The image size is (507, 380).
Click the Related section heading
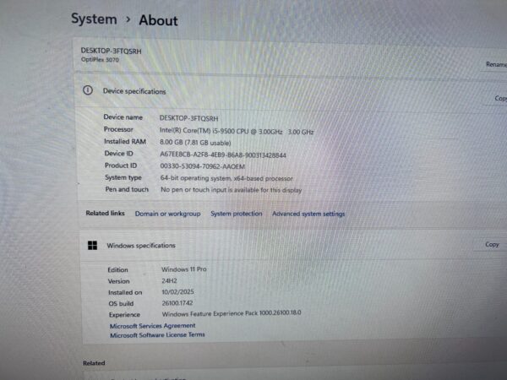[94, 363]
